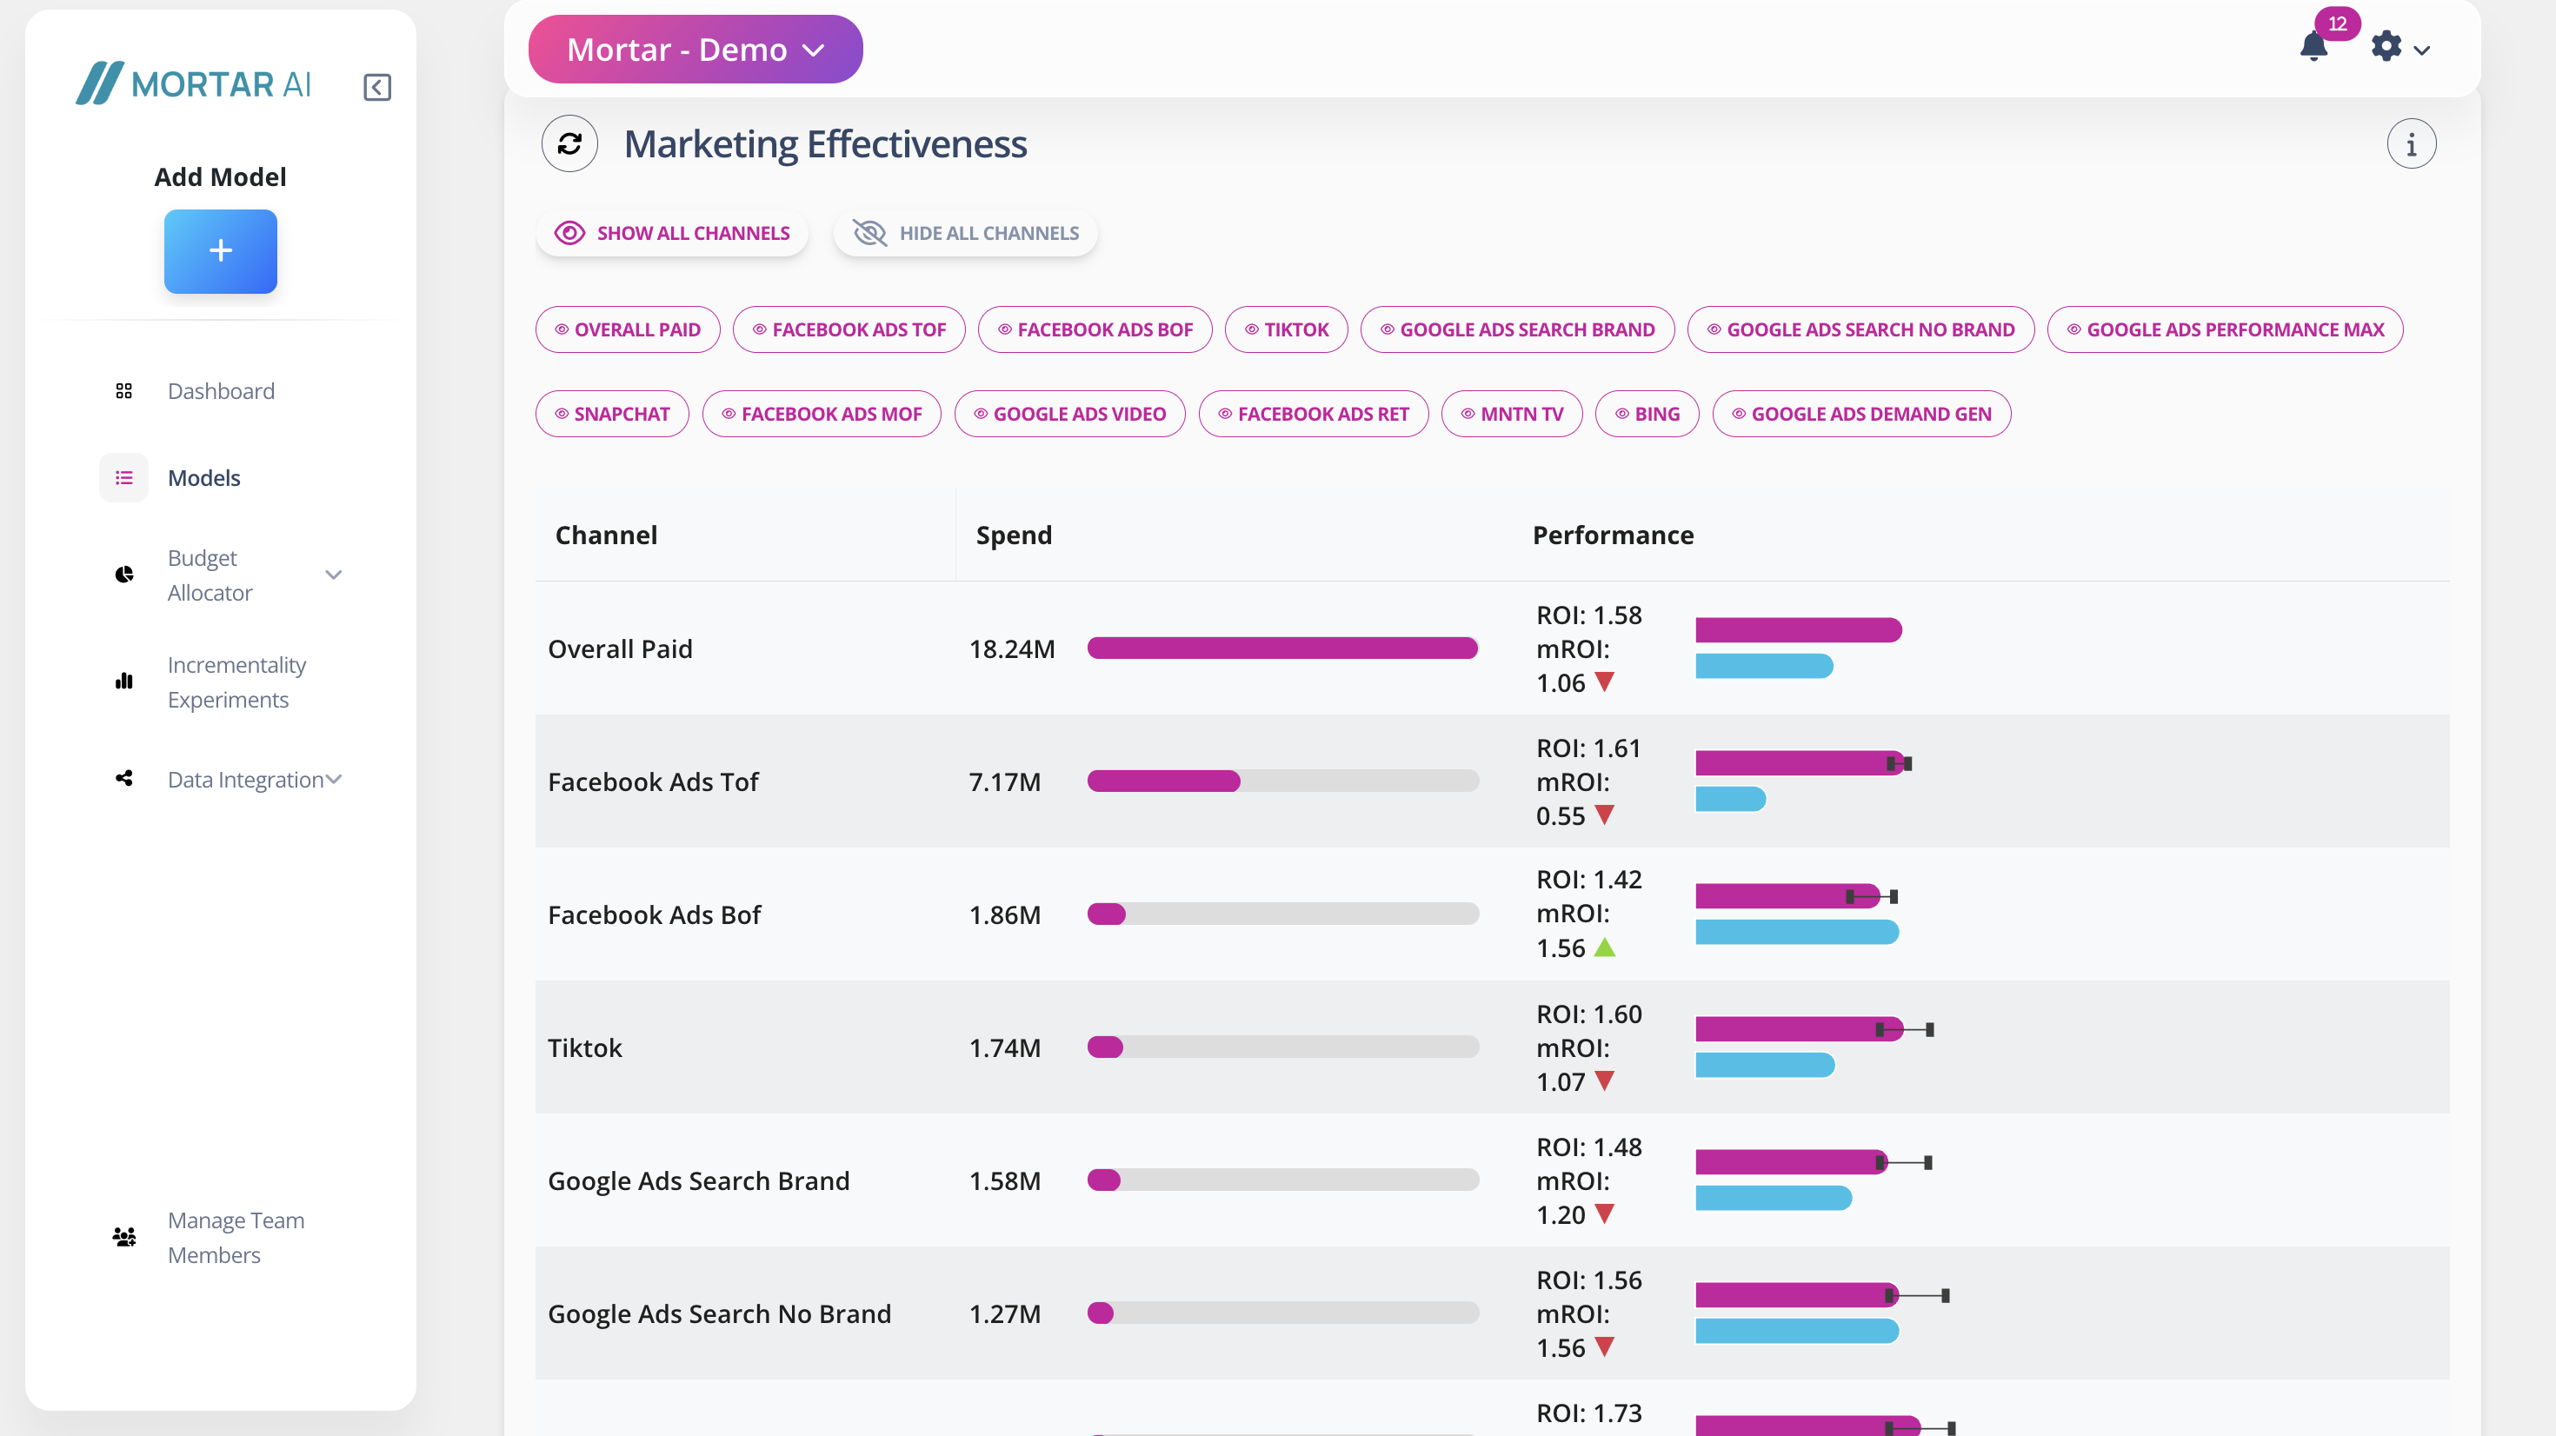
Task: Toggle the SNAPCHAT channel visibility chip
Action: [x=612, y=414]
